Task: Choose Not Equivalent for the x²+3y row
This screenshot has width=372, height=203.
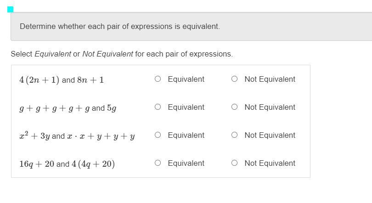Action: tap(235, 135)
